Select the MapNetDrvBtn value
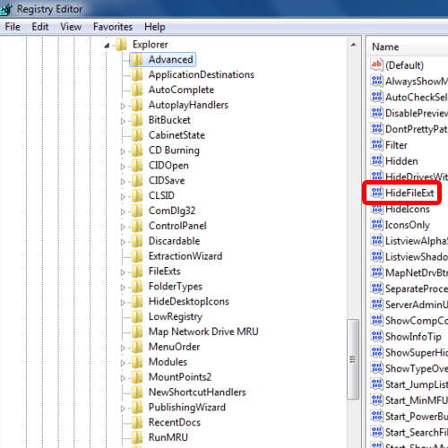 point(417,272)
